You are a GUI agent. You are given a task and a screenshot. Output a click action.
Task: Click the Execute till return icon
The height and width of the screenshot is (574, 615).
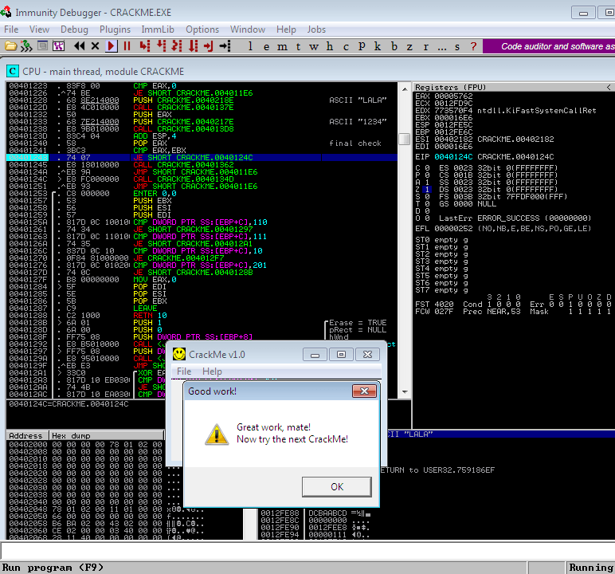[x=208, y=46]
